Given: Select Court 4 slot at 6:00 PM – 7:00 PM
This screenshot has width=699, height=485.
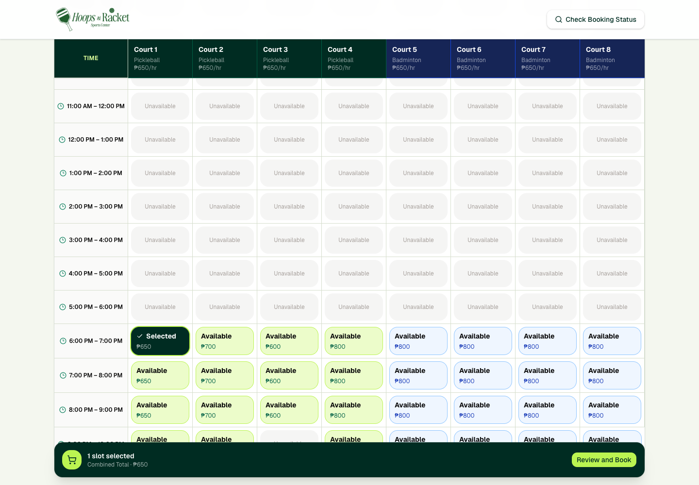Looking at the screenshot, I should click(354, 341).
